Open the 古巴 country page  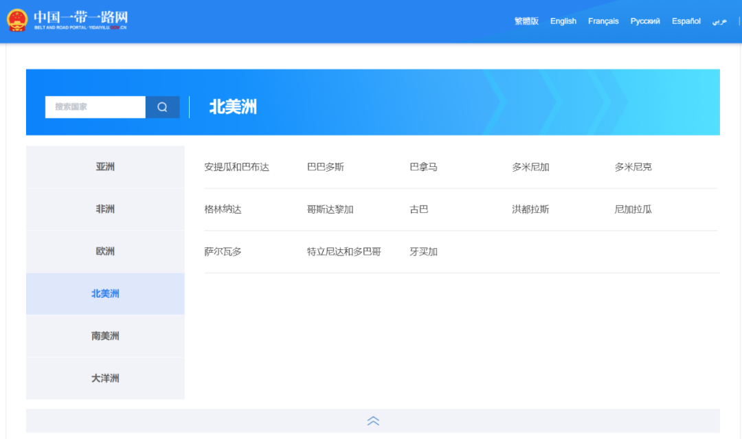419,209
